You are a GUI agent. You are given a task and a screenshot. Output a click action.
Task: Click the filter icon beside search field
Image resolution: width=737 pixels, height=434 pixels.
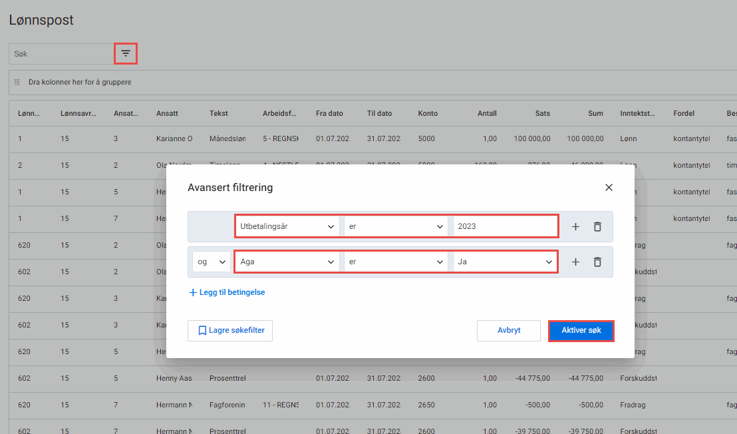[x=126, y=53]
